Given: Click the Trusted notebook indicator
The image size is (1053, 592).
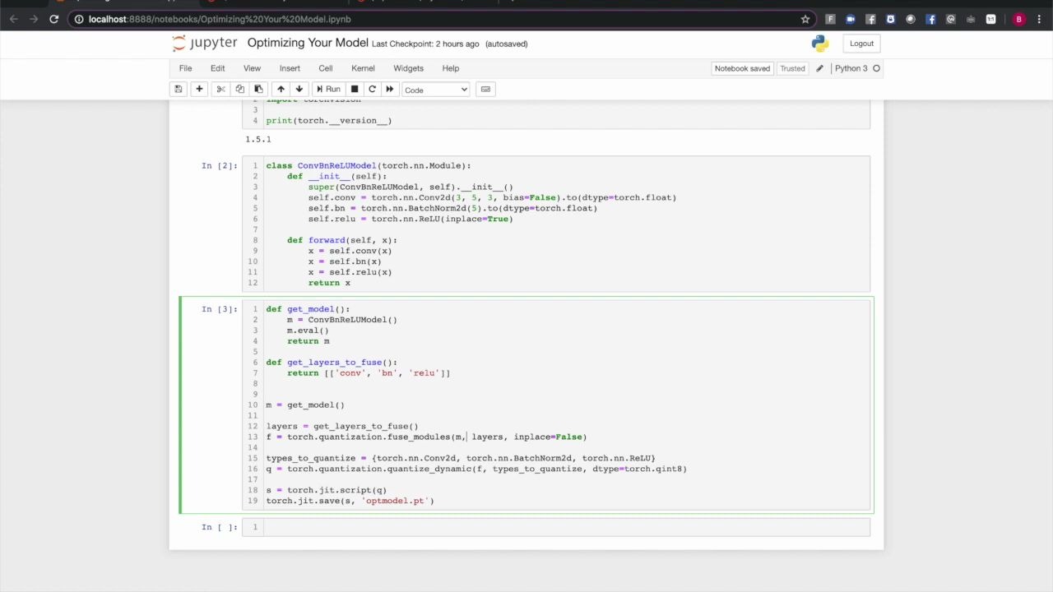Looking at the screenshot, I should (792, 68).
